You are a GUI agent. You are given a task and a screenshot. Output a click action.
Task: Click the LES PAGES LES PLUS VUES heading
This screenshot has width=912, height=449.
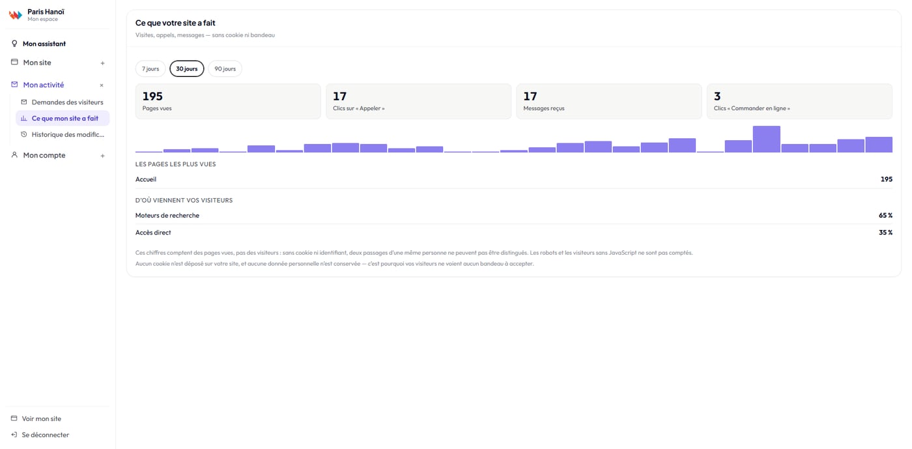(x=175, y=164)
